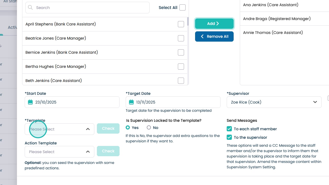The height and width of the screenshot is (185, 329).
Task: Select Bertha Hughes checkbox
Action: (181, 67)
